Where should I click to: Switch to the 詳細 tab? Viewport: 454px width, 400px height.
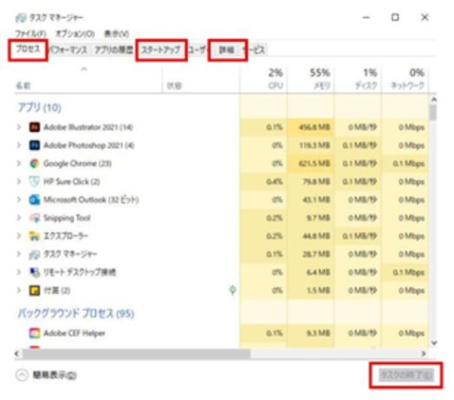click(227, 50)
